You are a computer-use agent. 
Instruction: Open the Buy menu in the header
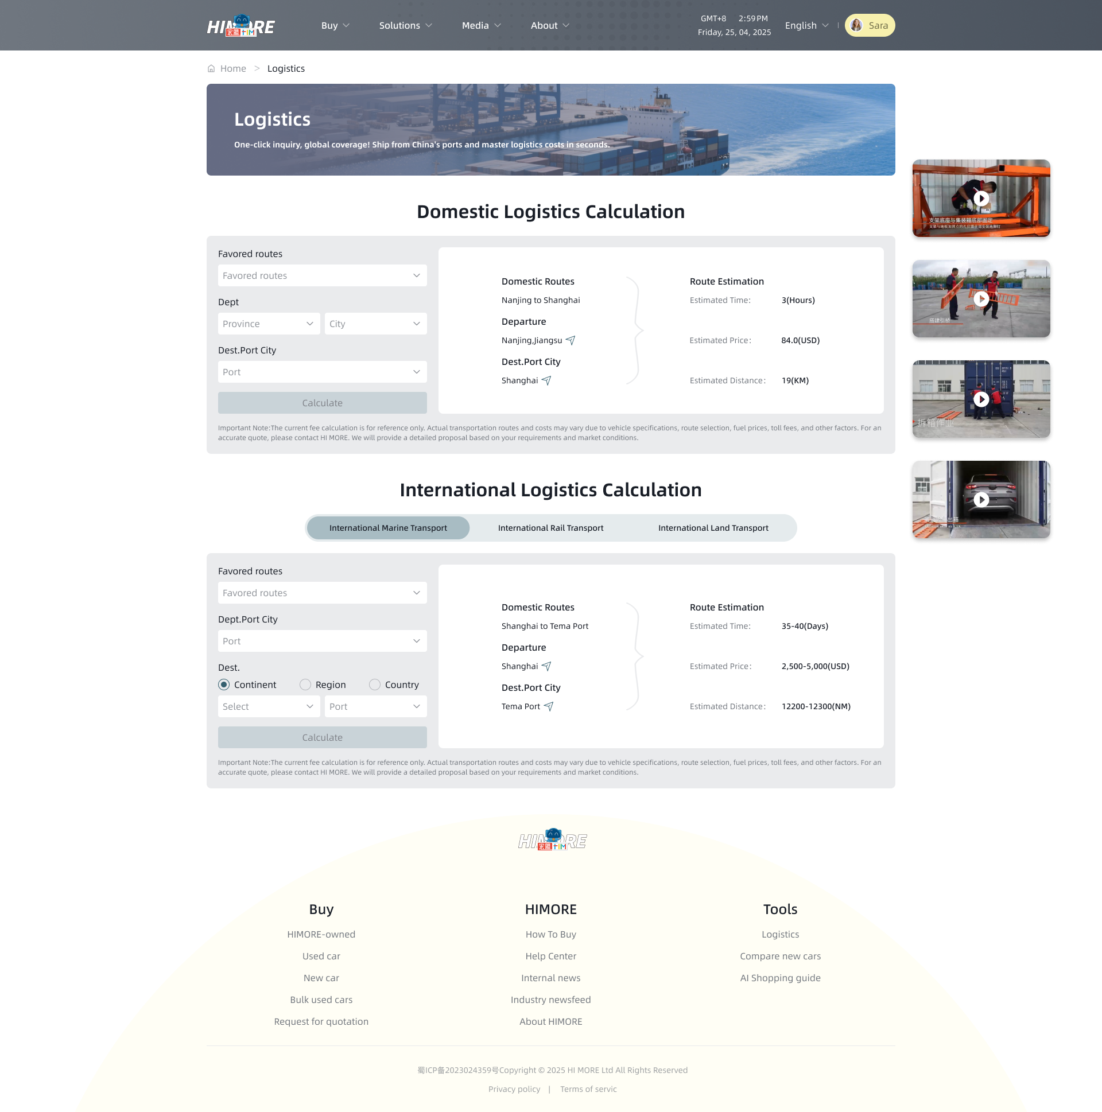tap(335, 25)
